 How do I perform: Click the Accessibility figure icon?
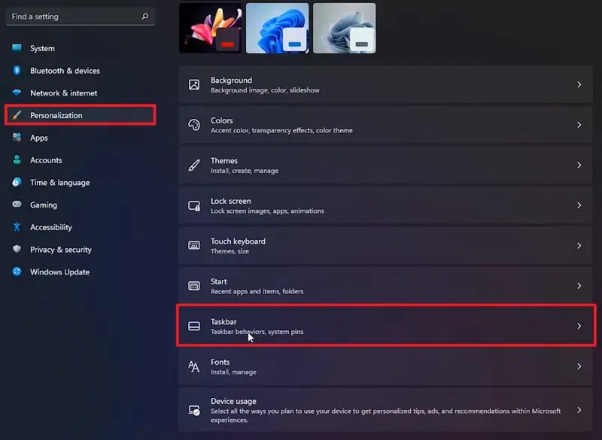(17, 226)
